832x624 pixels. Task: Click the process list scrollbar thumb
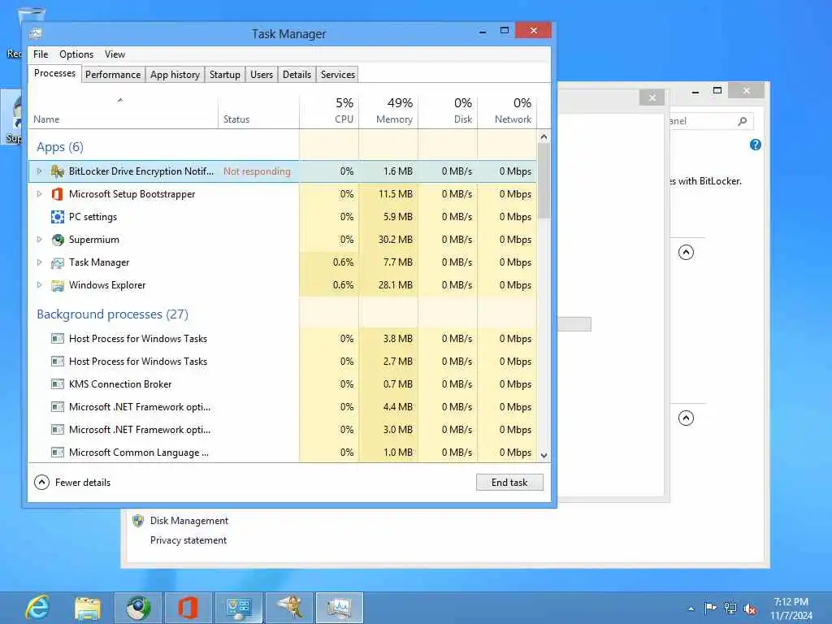pos(544,180)
